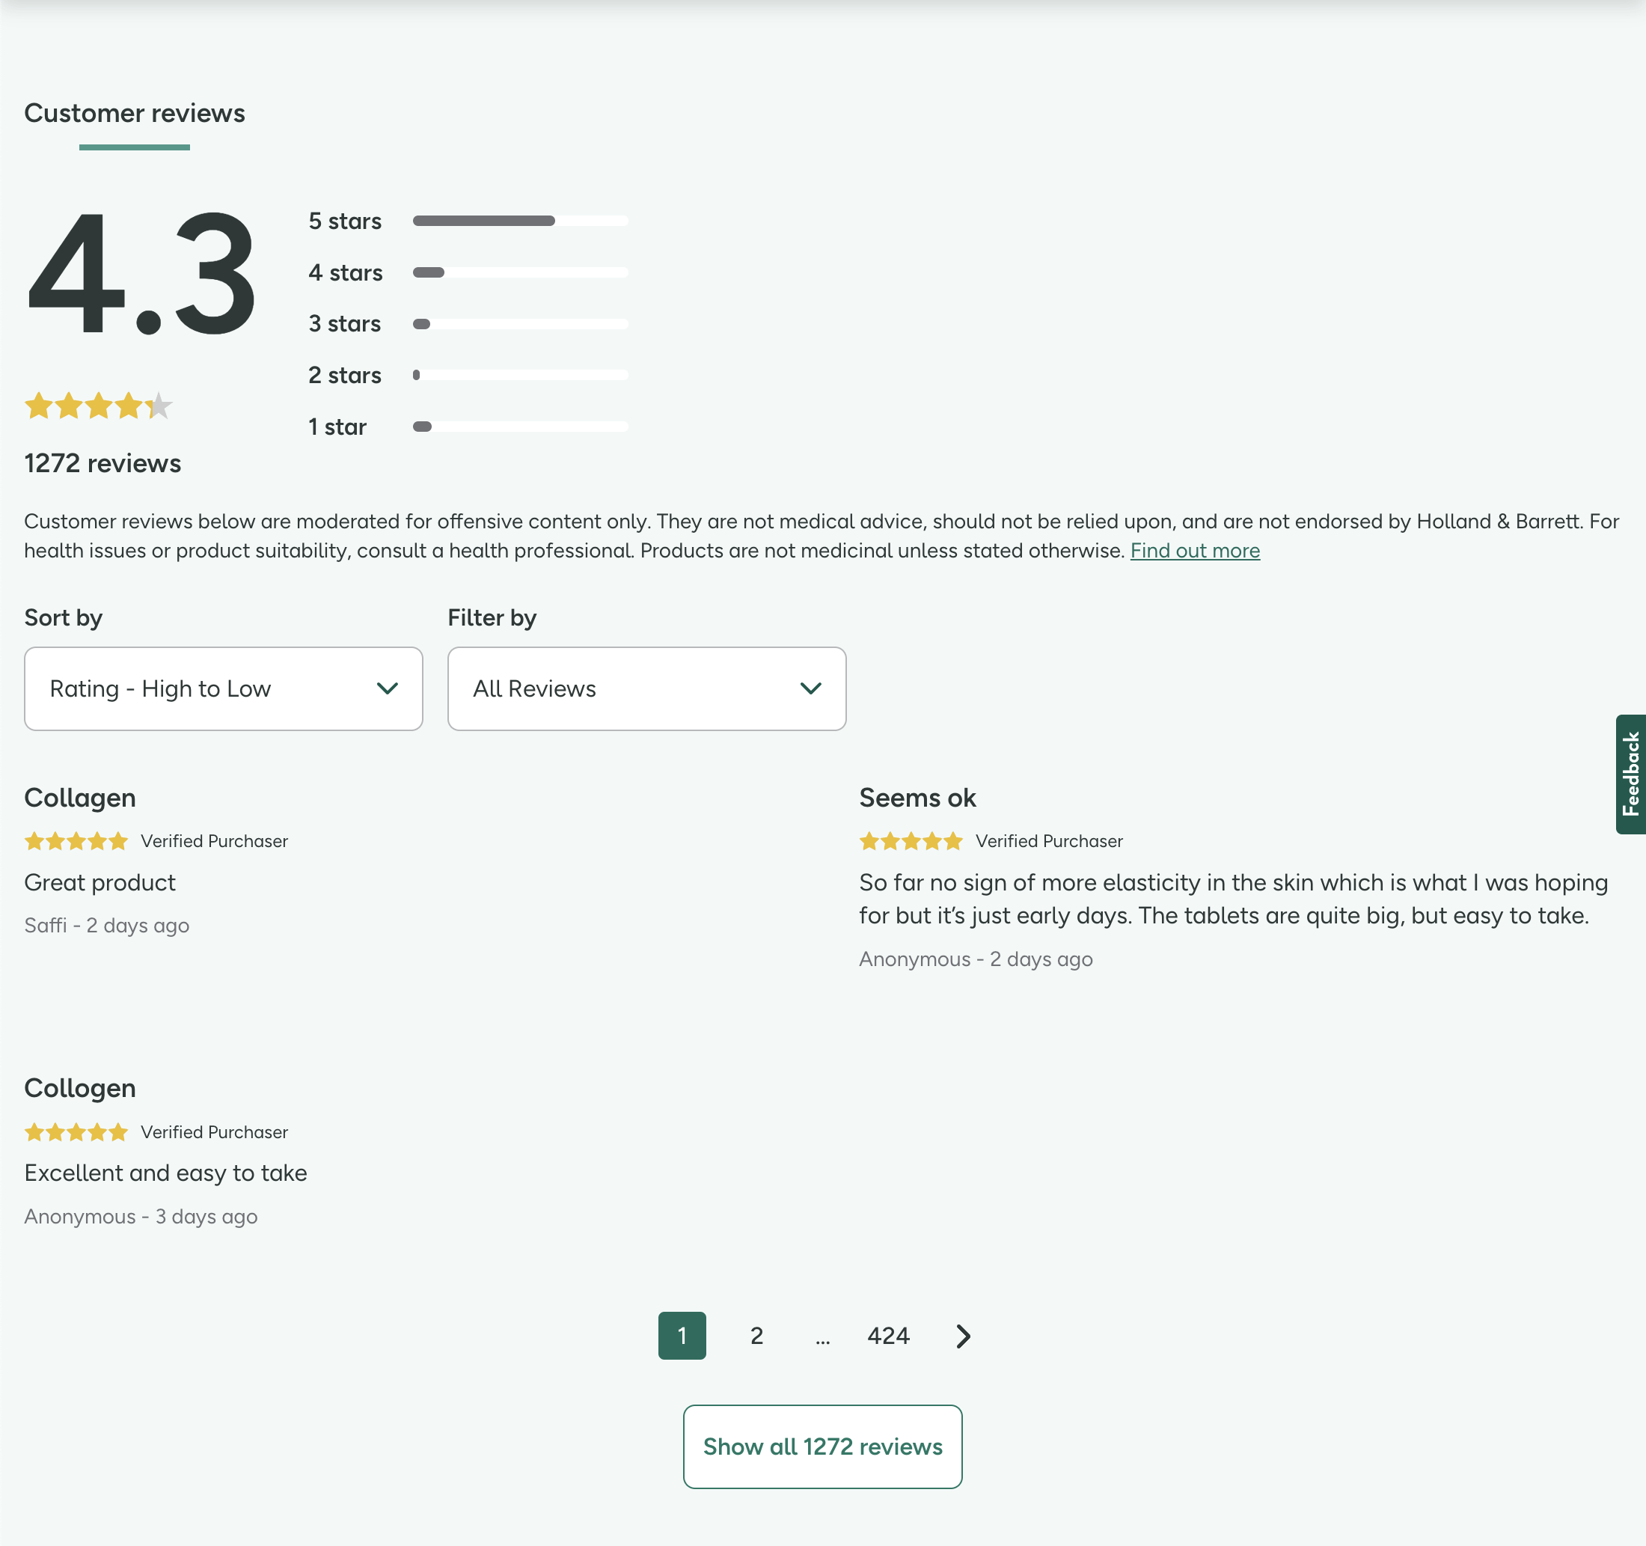This screenshot has height=1546, width=1646.
Task: Jump to page 424 of reviews
Action: [887, 1336]
